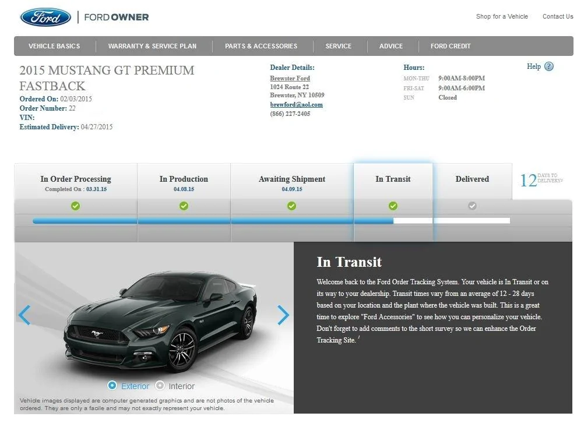Click the Brewster, NY 10509 text

coord(297,96)
